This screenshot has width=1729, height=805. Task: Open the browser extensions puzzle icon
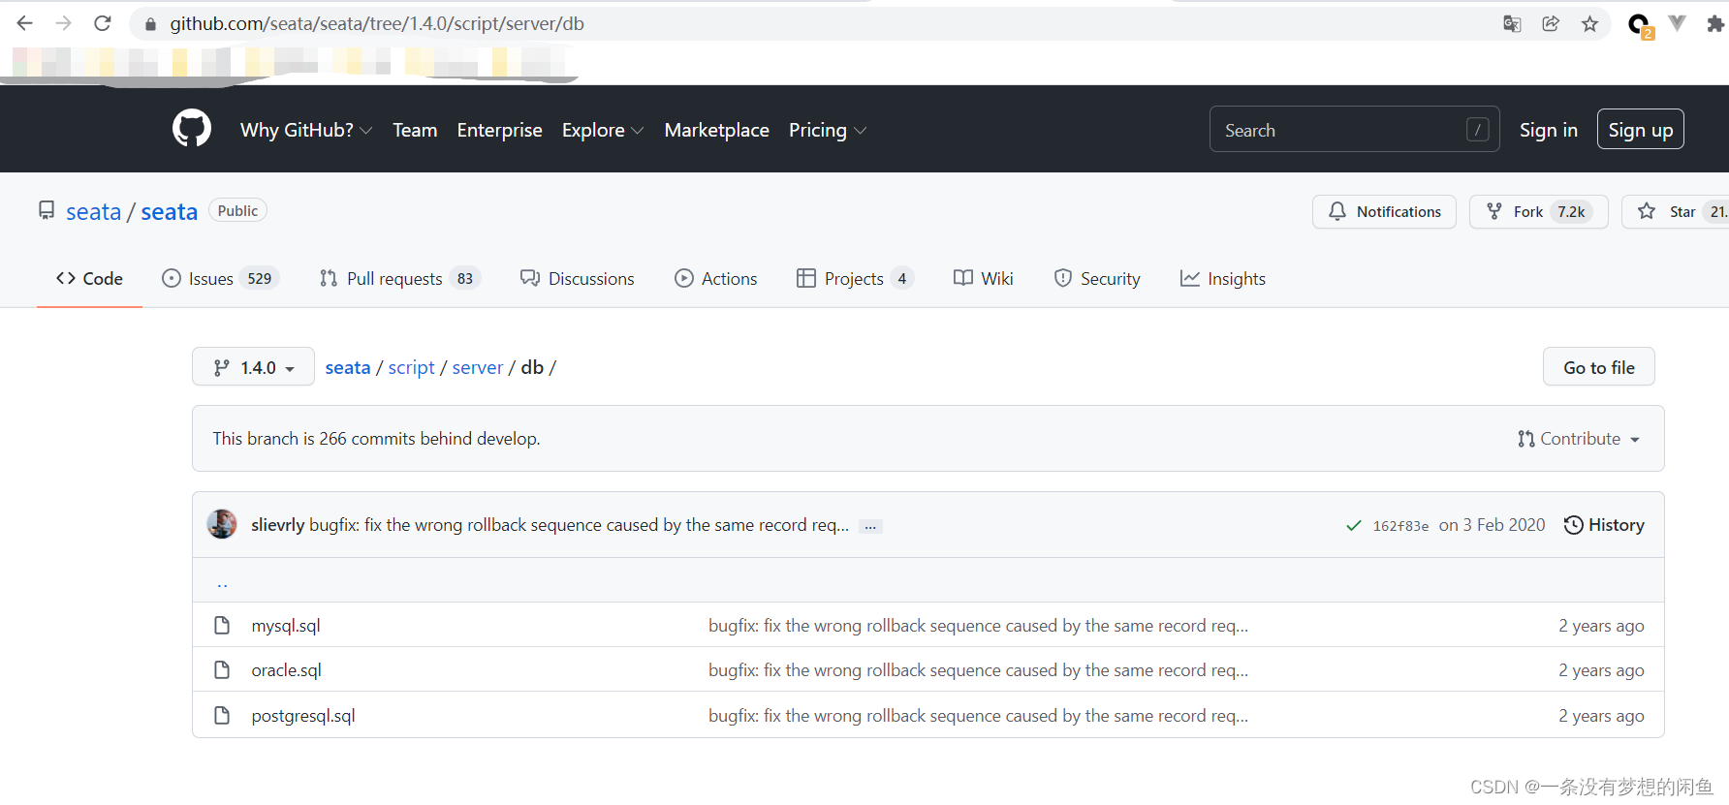[x=1715, y=23]
